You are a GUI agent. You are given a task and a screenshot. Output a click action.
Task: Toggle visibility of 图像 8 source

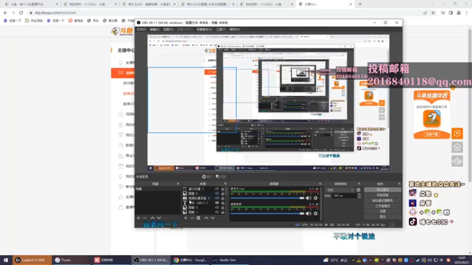[217, 207]
